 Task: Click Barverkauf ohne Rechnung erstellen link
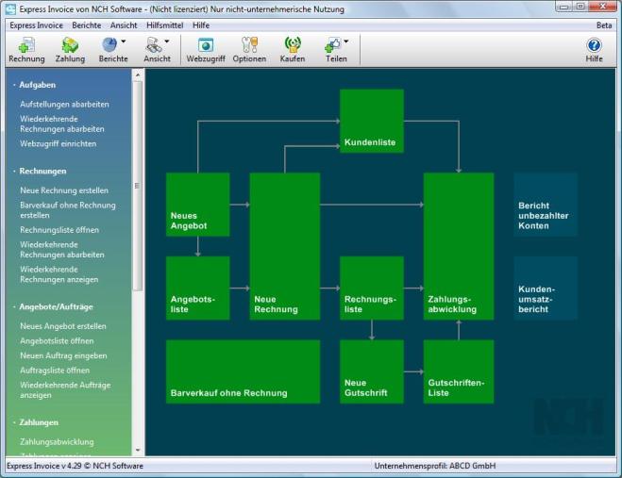tap(68, 210)
